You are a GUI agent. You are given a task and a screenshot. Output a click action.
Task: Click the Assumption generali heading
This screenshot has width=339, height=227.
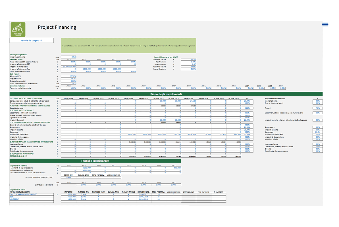click(18, 55)
